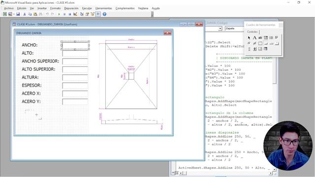315x177 pixels.
Task: Open the Insert UserForm dropdown arrow
Action: [14, 14]
